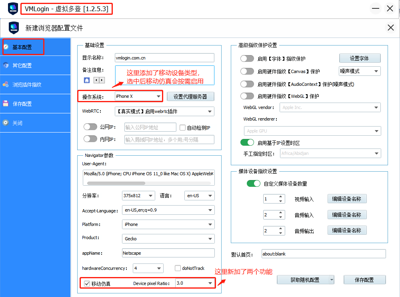
Task: Click the 获取随机配置 button
Action: (x=305, y=280)
